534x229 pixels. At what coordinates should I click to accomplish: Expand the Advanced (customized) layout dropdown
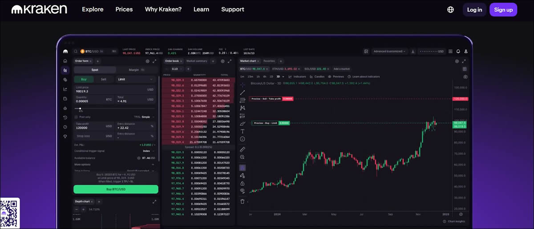point(390,52)
